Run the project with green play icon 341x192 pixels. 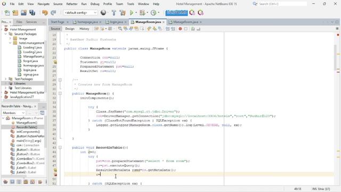pyautogui.click(x=132, y=13)
